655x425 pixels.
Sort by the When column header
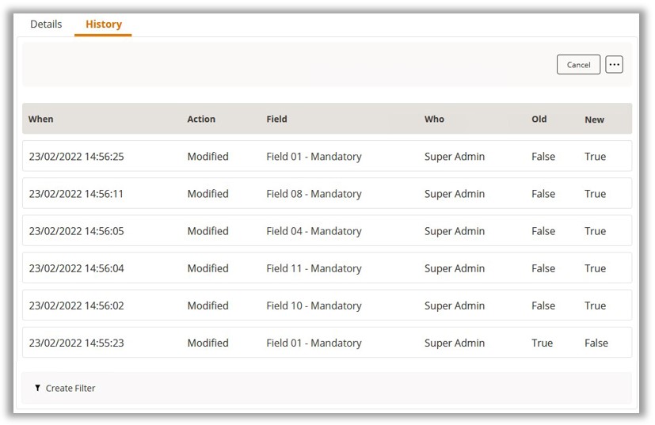(41, 120)
